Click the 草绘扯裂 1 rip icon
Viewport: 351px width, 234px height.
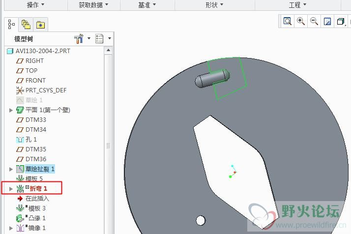pos(20,169)
